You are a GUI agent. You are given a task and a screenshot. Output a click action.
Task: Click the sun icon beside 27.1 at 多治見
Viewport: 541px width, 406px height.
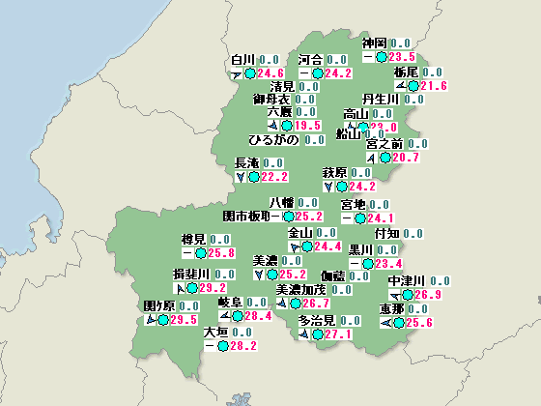[318, 333]
